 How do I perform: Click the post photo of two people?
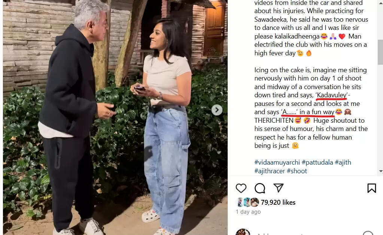tap(115, 117)
